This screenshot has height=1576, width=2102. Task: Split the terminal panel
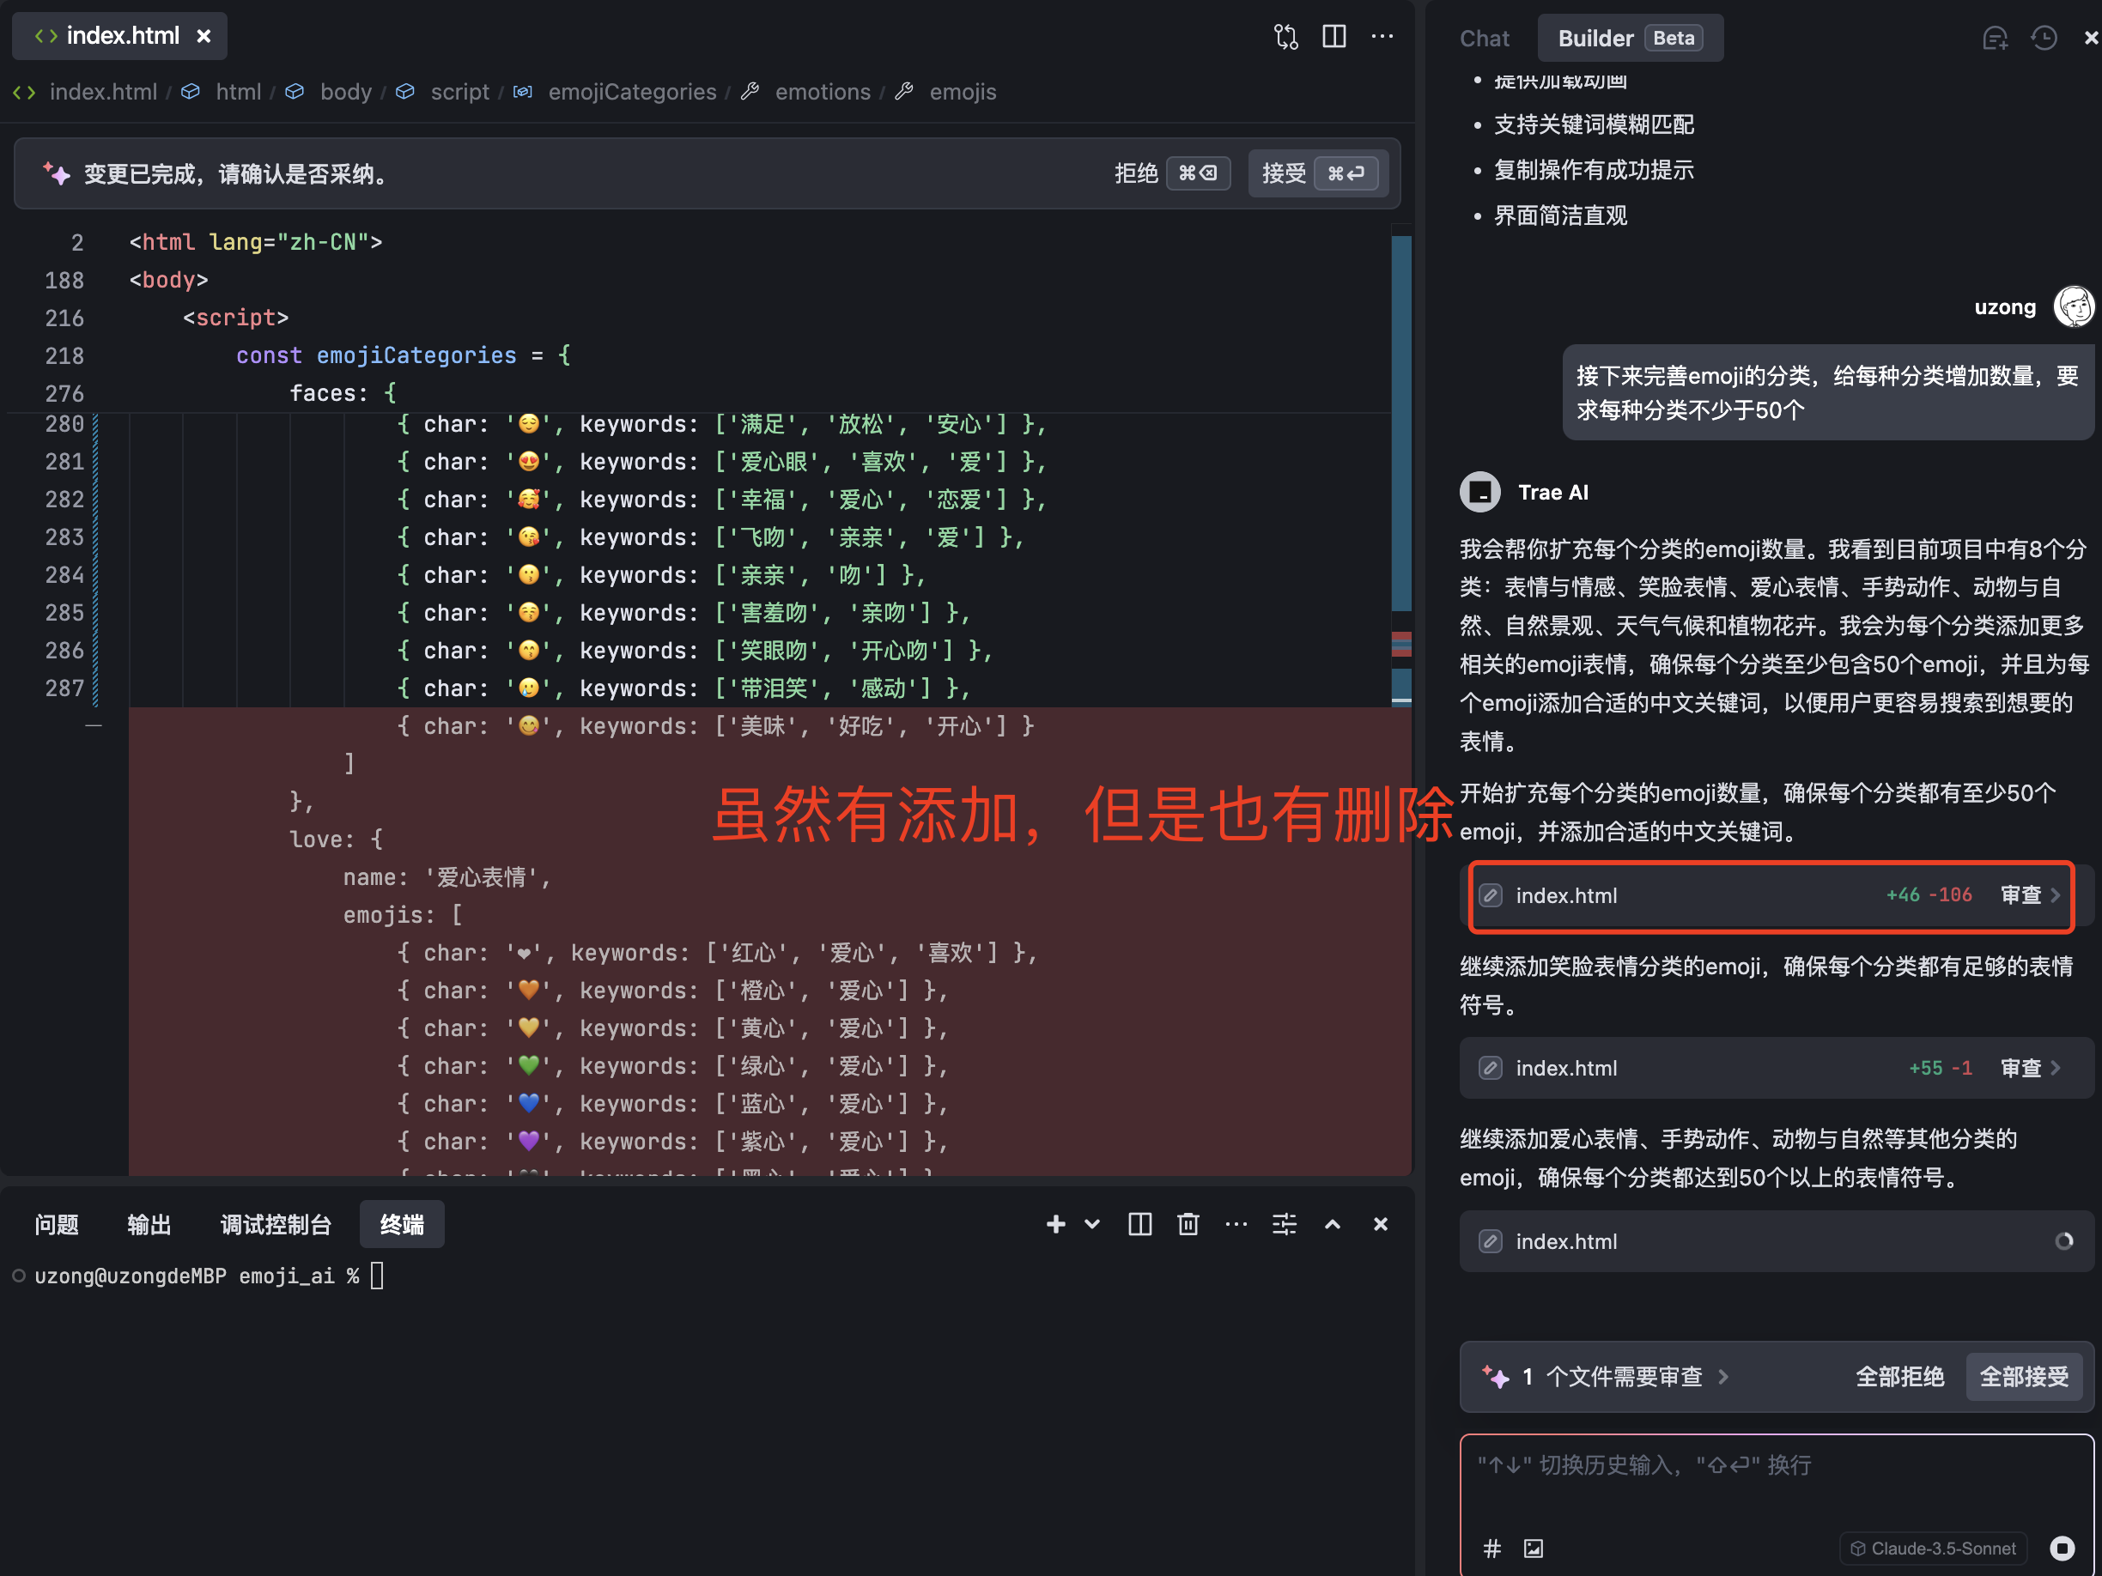point(1139,1223)
